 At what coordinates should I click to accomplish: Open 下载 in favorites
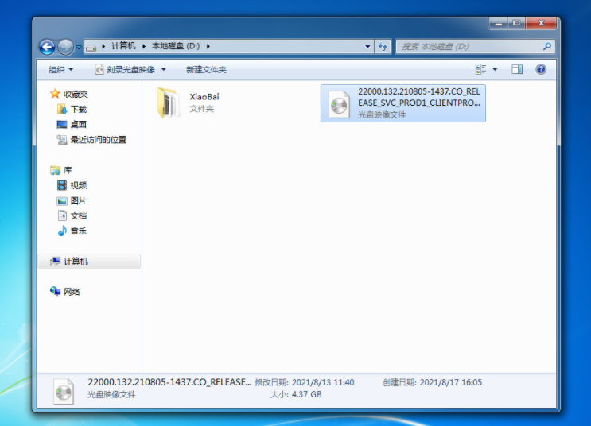79,109
